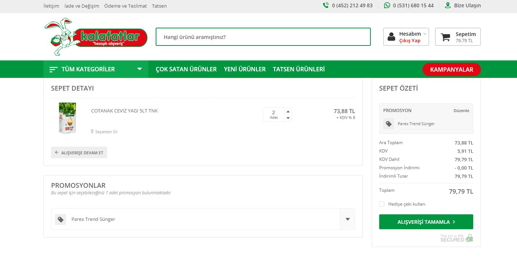Click the shopping cart icon in Sepetim
517x258 pixels.
coord(445,37)
